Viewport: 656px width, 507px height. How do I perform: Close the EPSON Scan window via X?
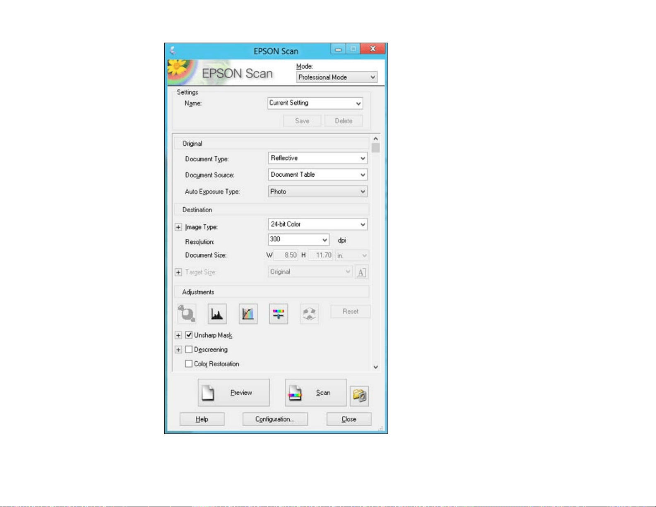(372, 49)
